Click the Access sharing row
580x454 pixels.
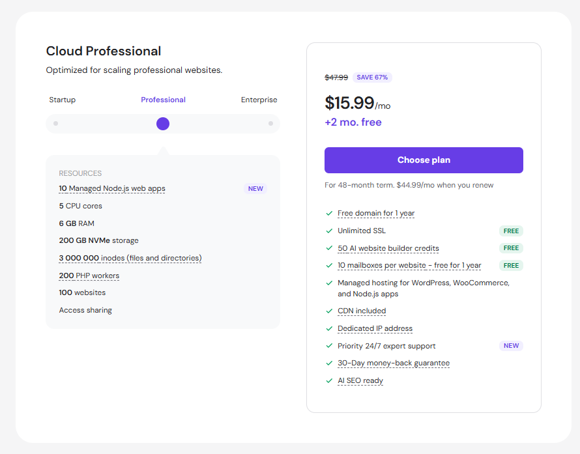[x=85, y=310]
